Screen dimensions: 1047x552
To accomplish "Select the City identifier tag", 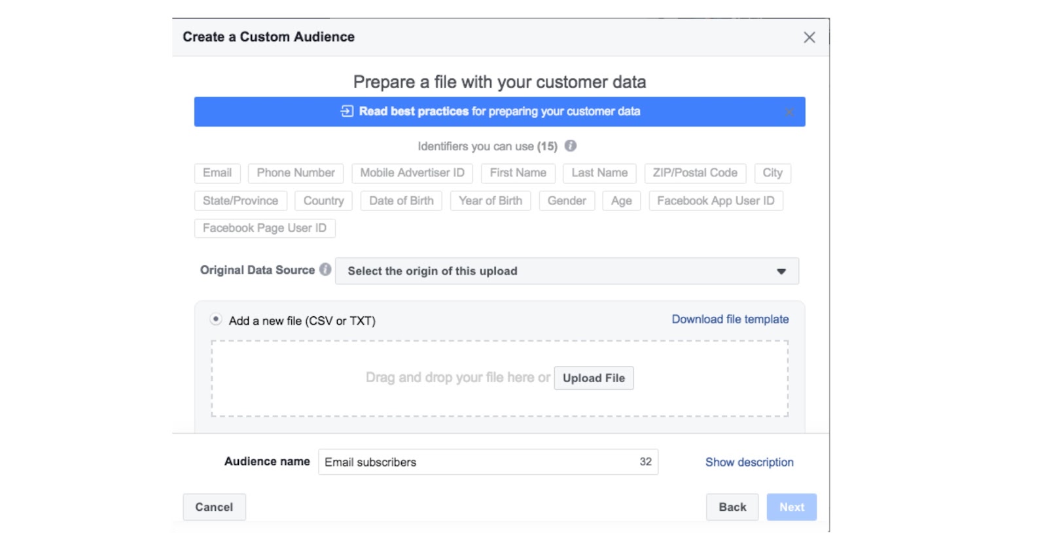I will [773, 173].
